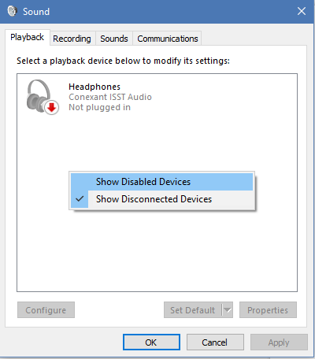Click the Sound speaker icon in title bar
Image resolution: width=315 pixels, height=359 pixels.
pos(12,11)
